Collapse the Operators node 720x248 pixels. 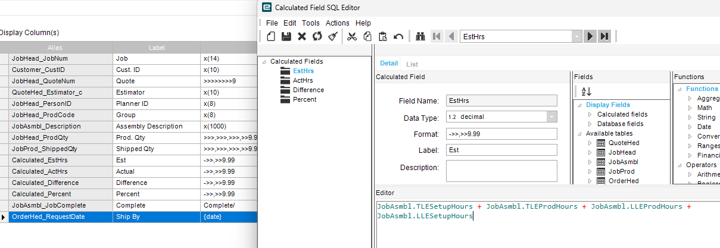point(680,165)
